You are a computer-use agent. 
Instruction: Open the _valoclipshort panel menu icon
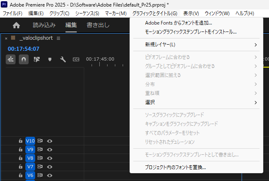pyautogui.click(x=58, y=38)
